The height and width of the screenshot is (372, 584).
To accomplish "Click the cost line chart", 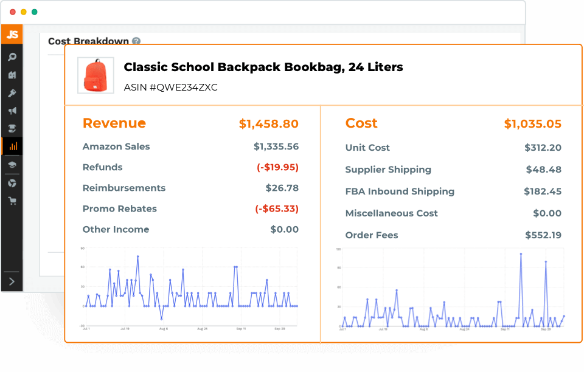I will click(x=450, y=289).
